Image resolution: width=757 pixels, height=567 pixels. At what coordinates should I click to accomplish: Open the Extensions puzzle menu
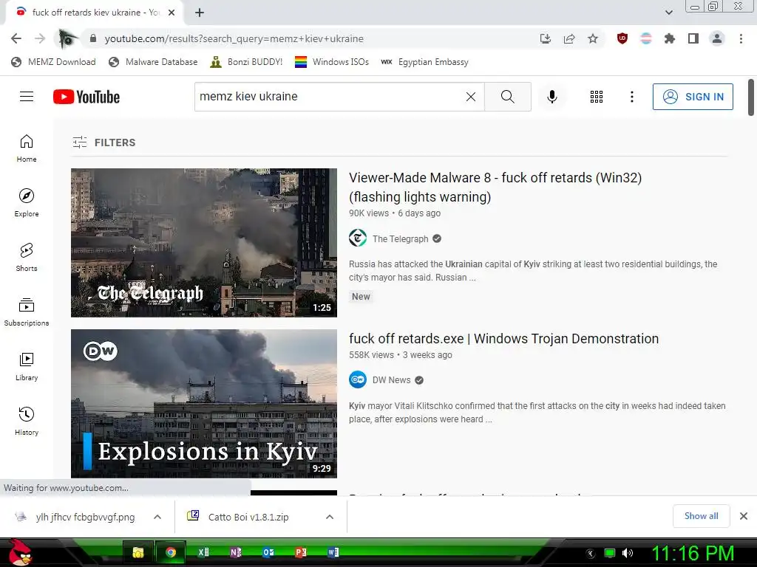[670, 38]
